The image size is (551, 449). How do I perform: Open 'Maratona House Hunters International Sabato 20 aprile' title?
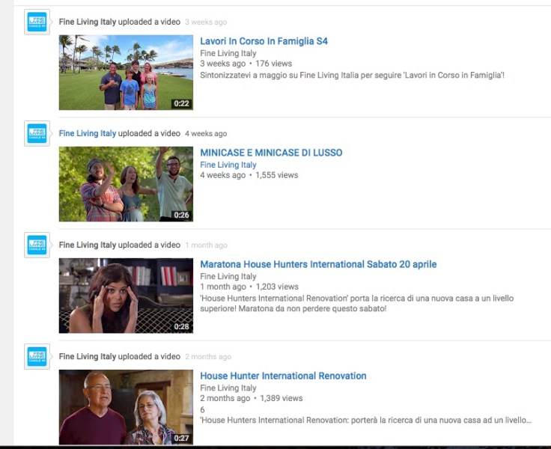click(318, 264)
